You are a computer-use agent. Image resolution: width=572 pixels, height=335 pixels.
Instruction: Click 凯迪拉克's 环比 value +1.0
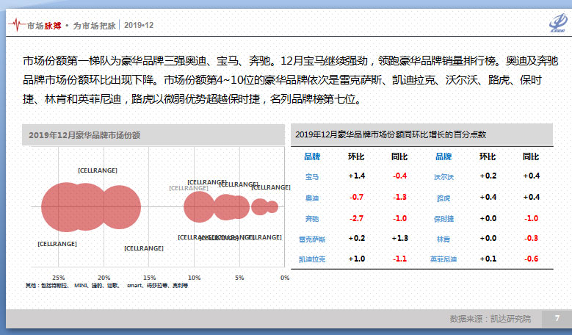tap(356, 259)
